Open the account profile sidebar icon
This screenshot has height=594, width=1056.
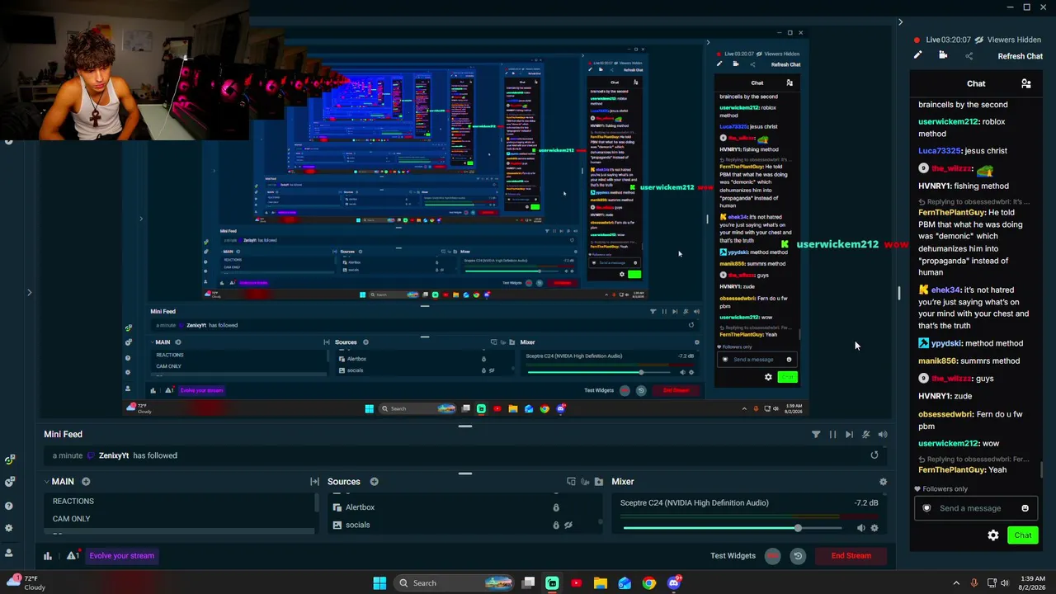pyautogui.click(x=9, y=552)
